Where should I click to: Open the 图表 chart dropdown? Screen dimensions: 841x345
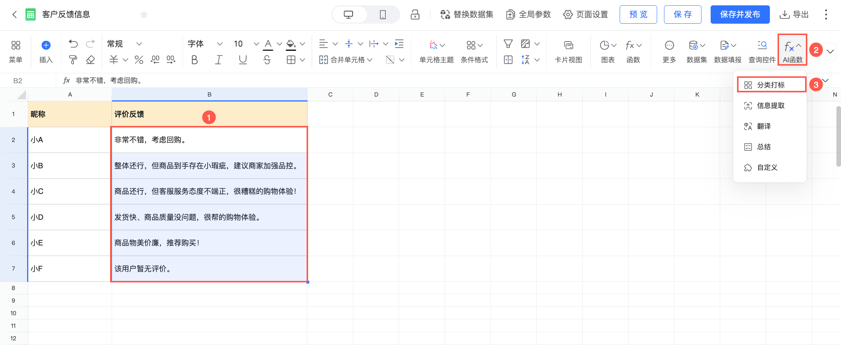[x=608, y=52]
